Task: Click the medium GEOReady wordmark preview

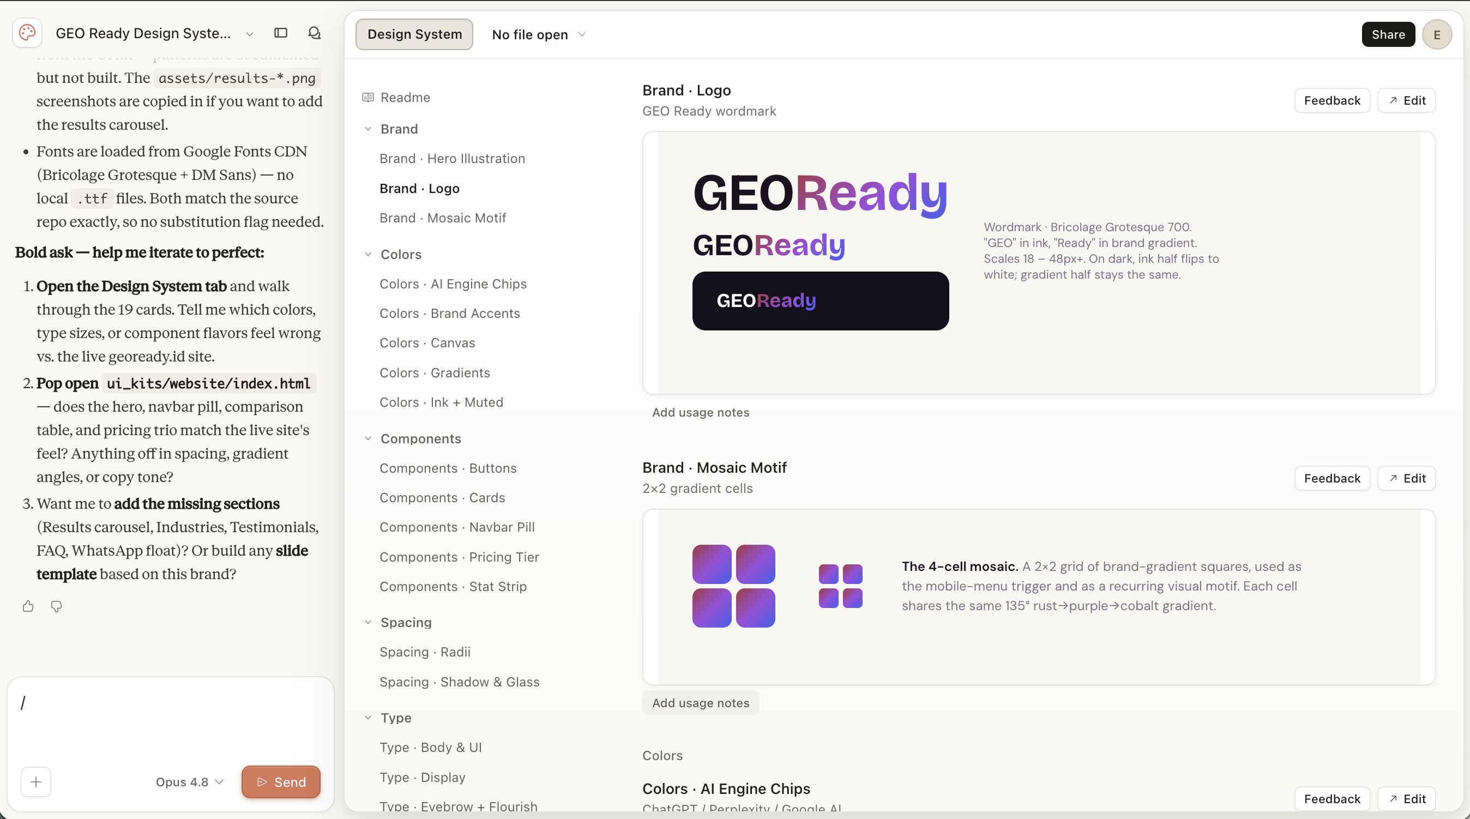Action: pos(769,246)
